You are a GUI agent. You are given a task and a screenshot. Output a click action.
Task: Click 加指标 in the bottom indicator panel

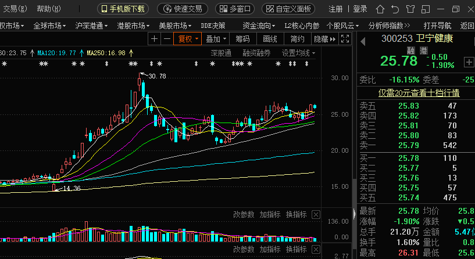(270, 250)
